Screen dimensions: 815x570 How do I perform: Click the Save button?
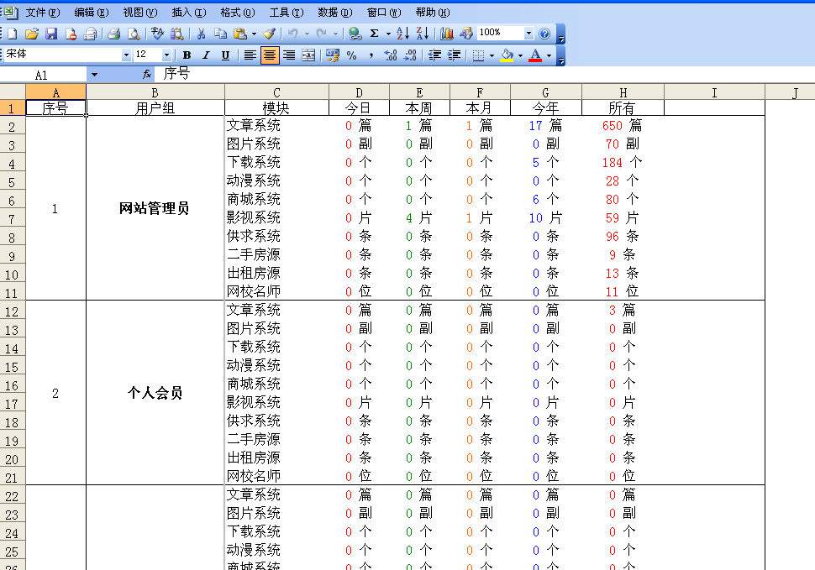tap(52, 34)
